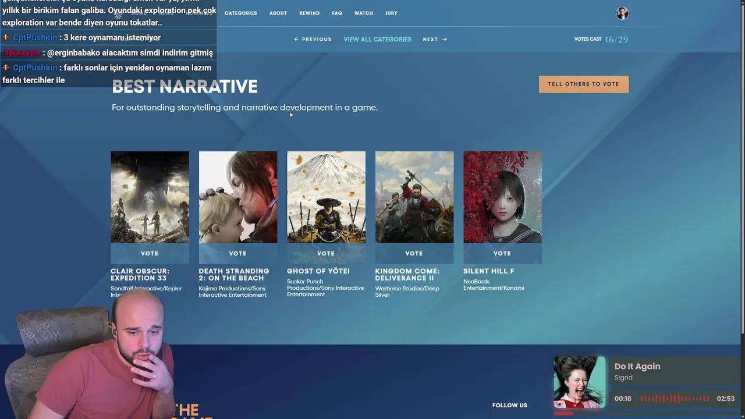Click the NeoBards Entertainment/Konami developer text
The image size is (745, 419).
[x=494, y=285]
